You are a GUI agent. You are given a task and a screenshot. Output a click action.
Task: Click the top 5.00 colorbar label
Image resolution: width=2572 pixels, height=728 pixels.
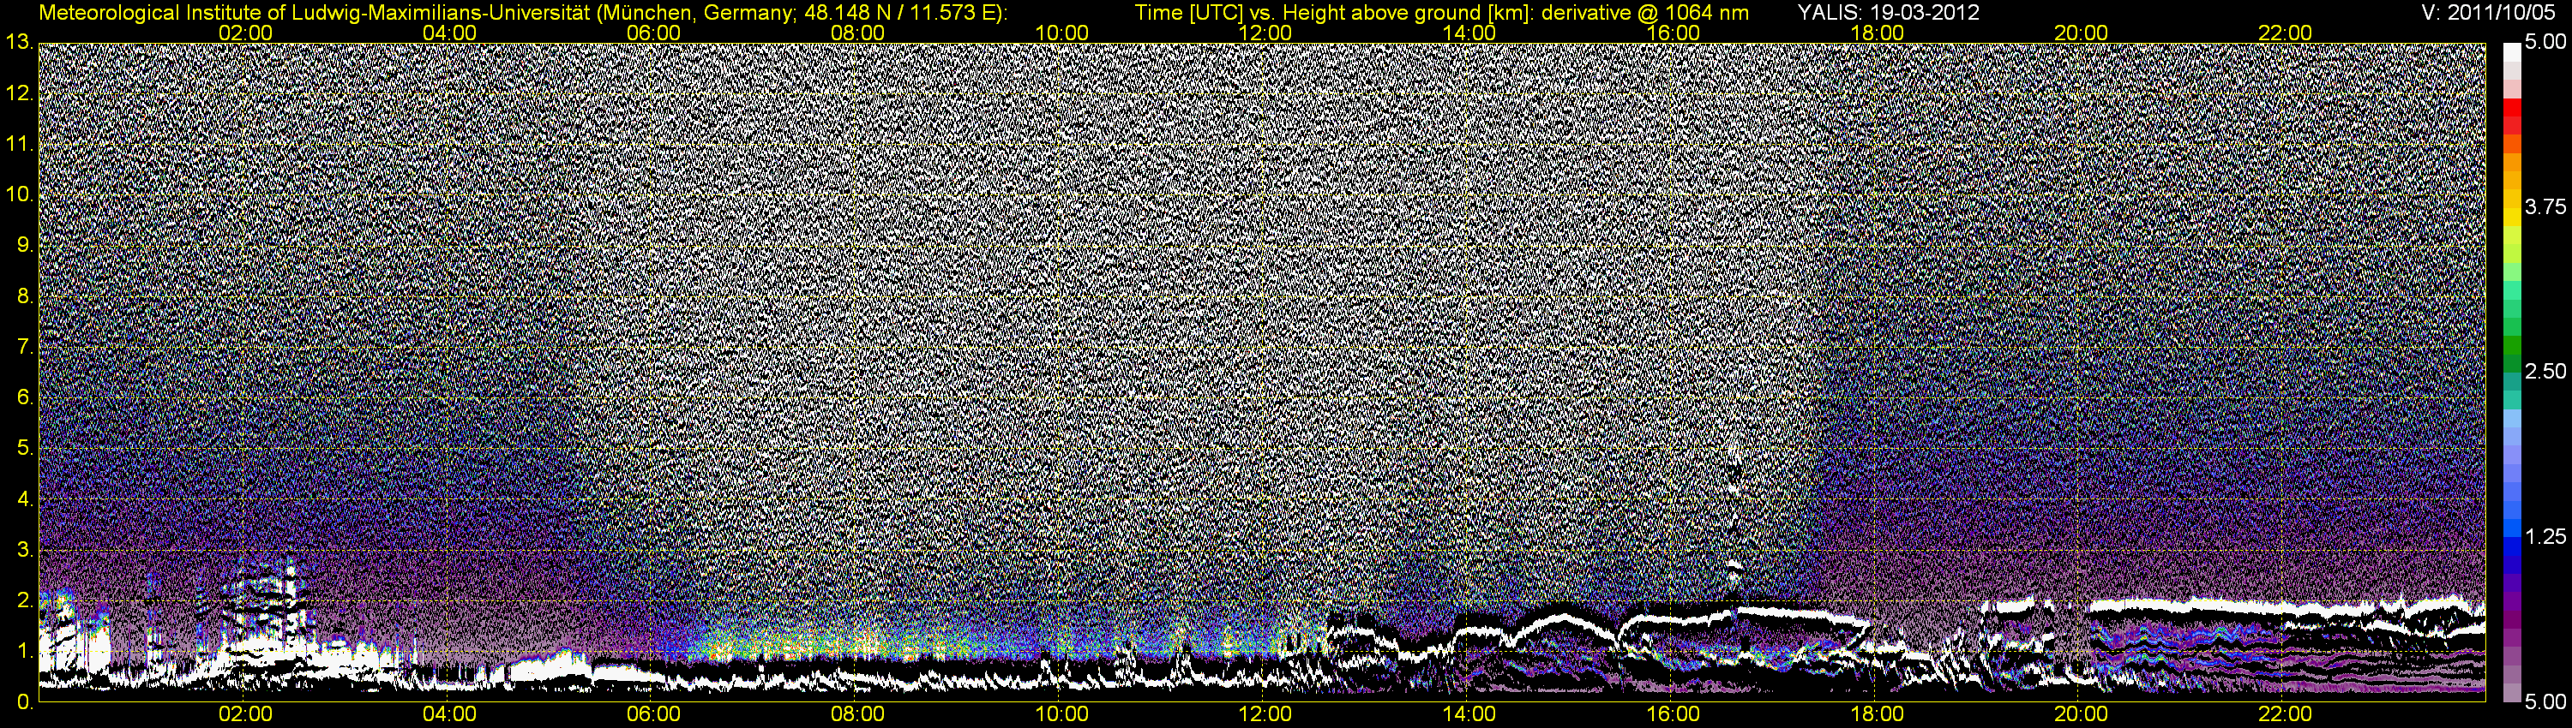[x=2545, y=43]
